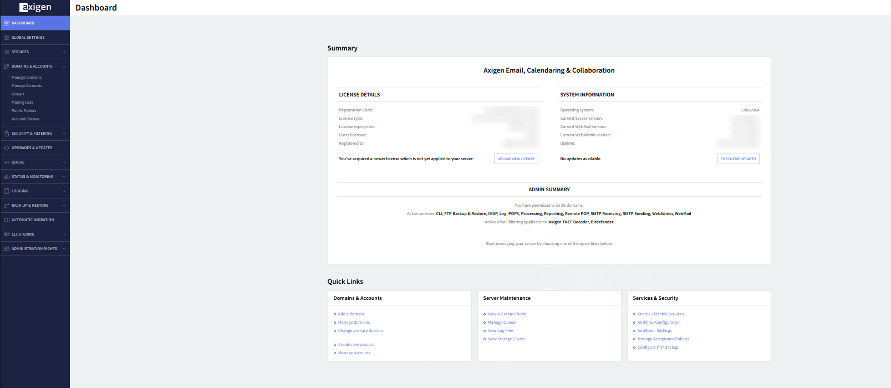Click the Upload New License button
Viewport: 891px width, 388px height.
coord(516,159)
